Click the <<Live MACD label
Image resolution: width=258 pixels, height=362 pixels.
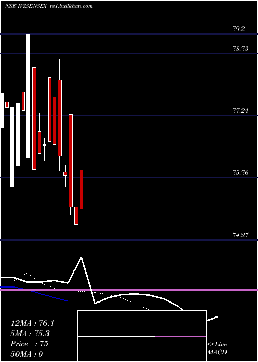217,349
